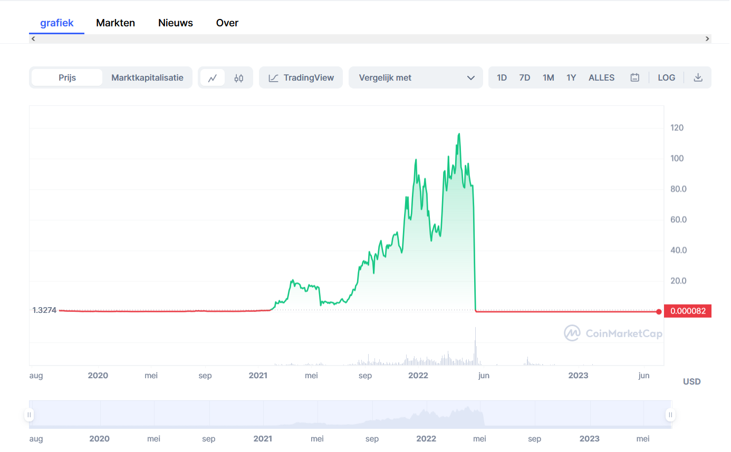Click the 2022 label on chart x-axis

[418, 376]
